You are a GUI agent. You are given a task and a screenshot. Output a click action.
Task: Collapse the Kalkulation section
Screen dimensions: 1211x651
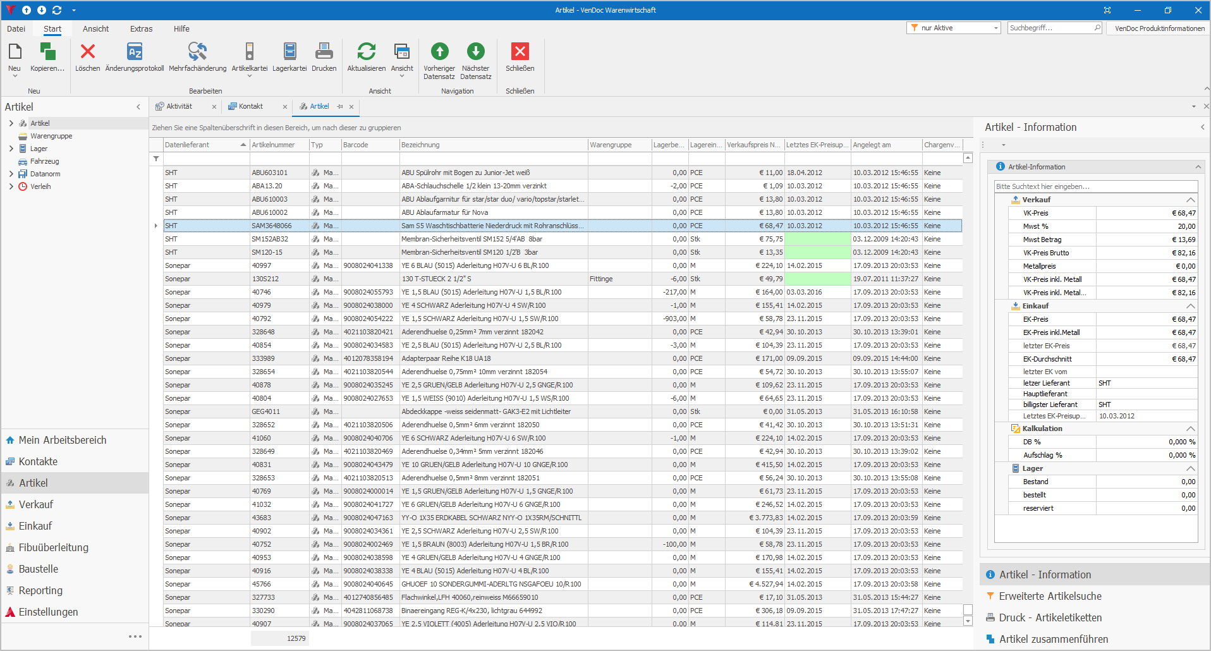(1190, 429)
